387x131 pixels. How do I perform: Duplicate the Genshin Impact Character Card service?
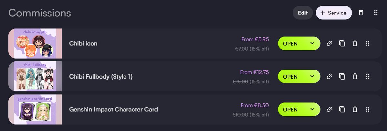click(x=342, y=109)
